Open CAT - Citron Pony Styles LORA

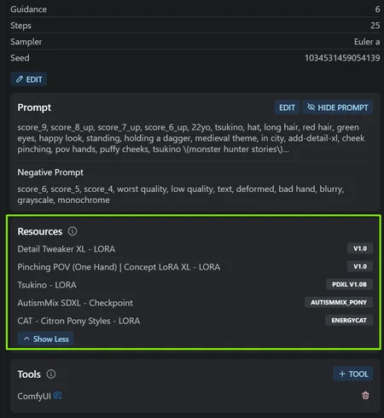pos(79,321)
